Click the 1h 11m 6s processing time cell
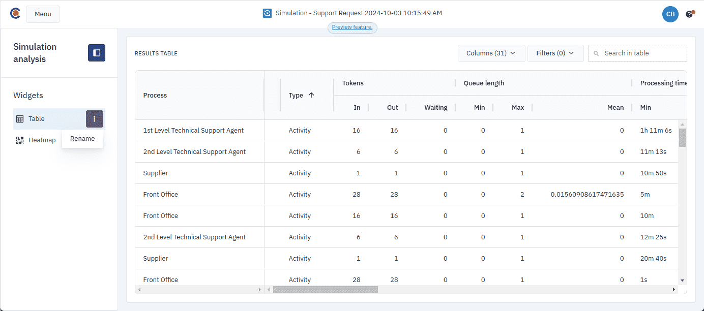The width and height of the screenshot is (704, 311). 656,131
